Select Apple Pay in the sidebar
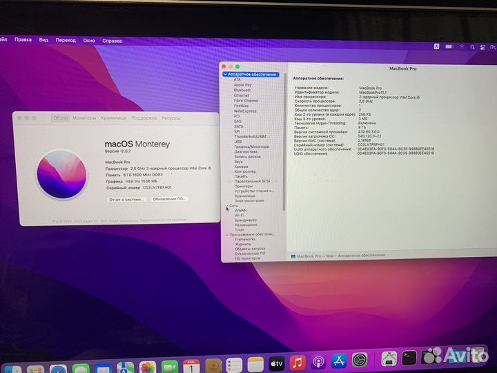Viewport: 497px width, 373px height. click(242, 85)
